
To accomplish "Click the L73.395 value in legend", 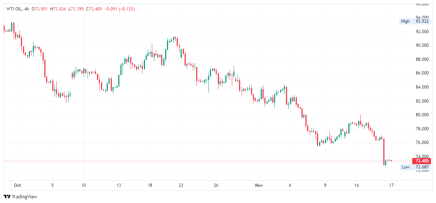I will [x=76, y=9].
